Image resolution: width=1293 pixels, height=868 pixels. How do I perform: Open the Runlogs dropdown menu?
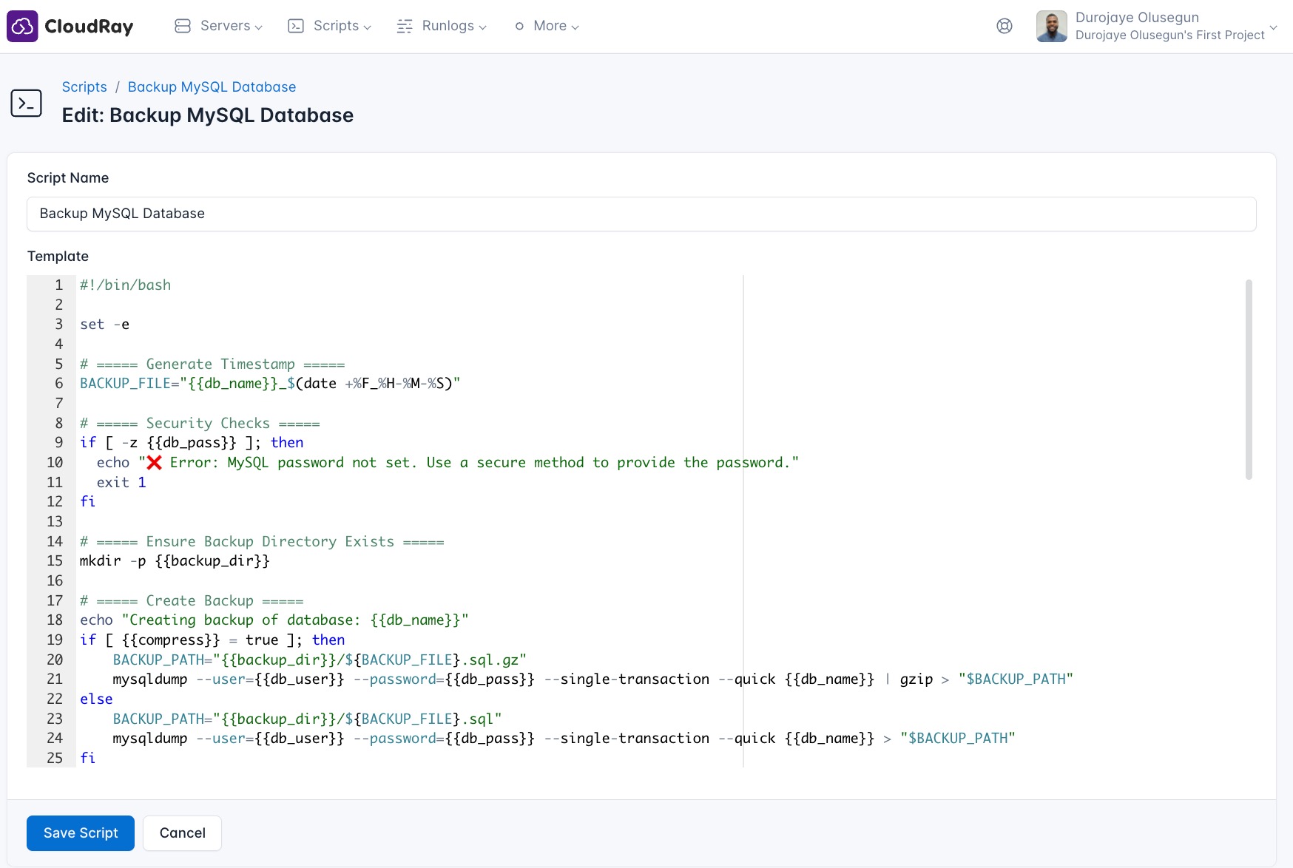coord(442,26)
